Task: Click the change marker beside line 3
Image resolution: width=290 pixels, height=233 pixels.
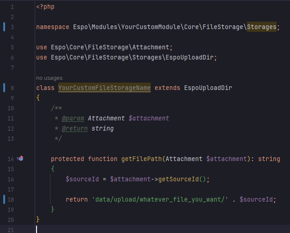Action: pos(4,27)
